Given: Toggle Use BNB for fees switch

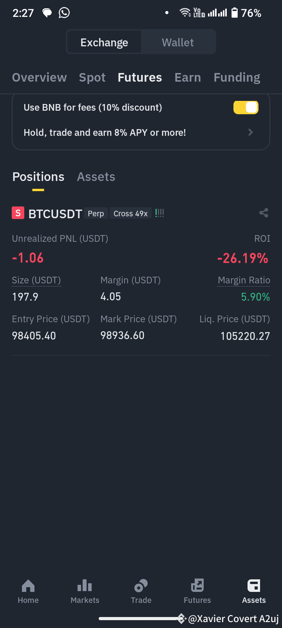Looking at the screenshot, I should tap(246, 108).
